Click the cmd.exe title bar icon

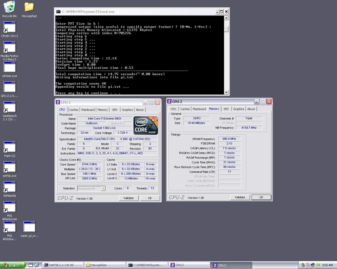[58, 12]
